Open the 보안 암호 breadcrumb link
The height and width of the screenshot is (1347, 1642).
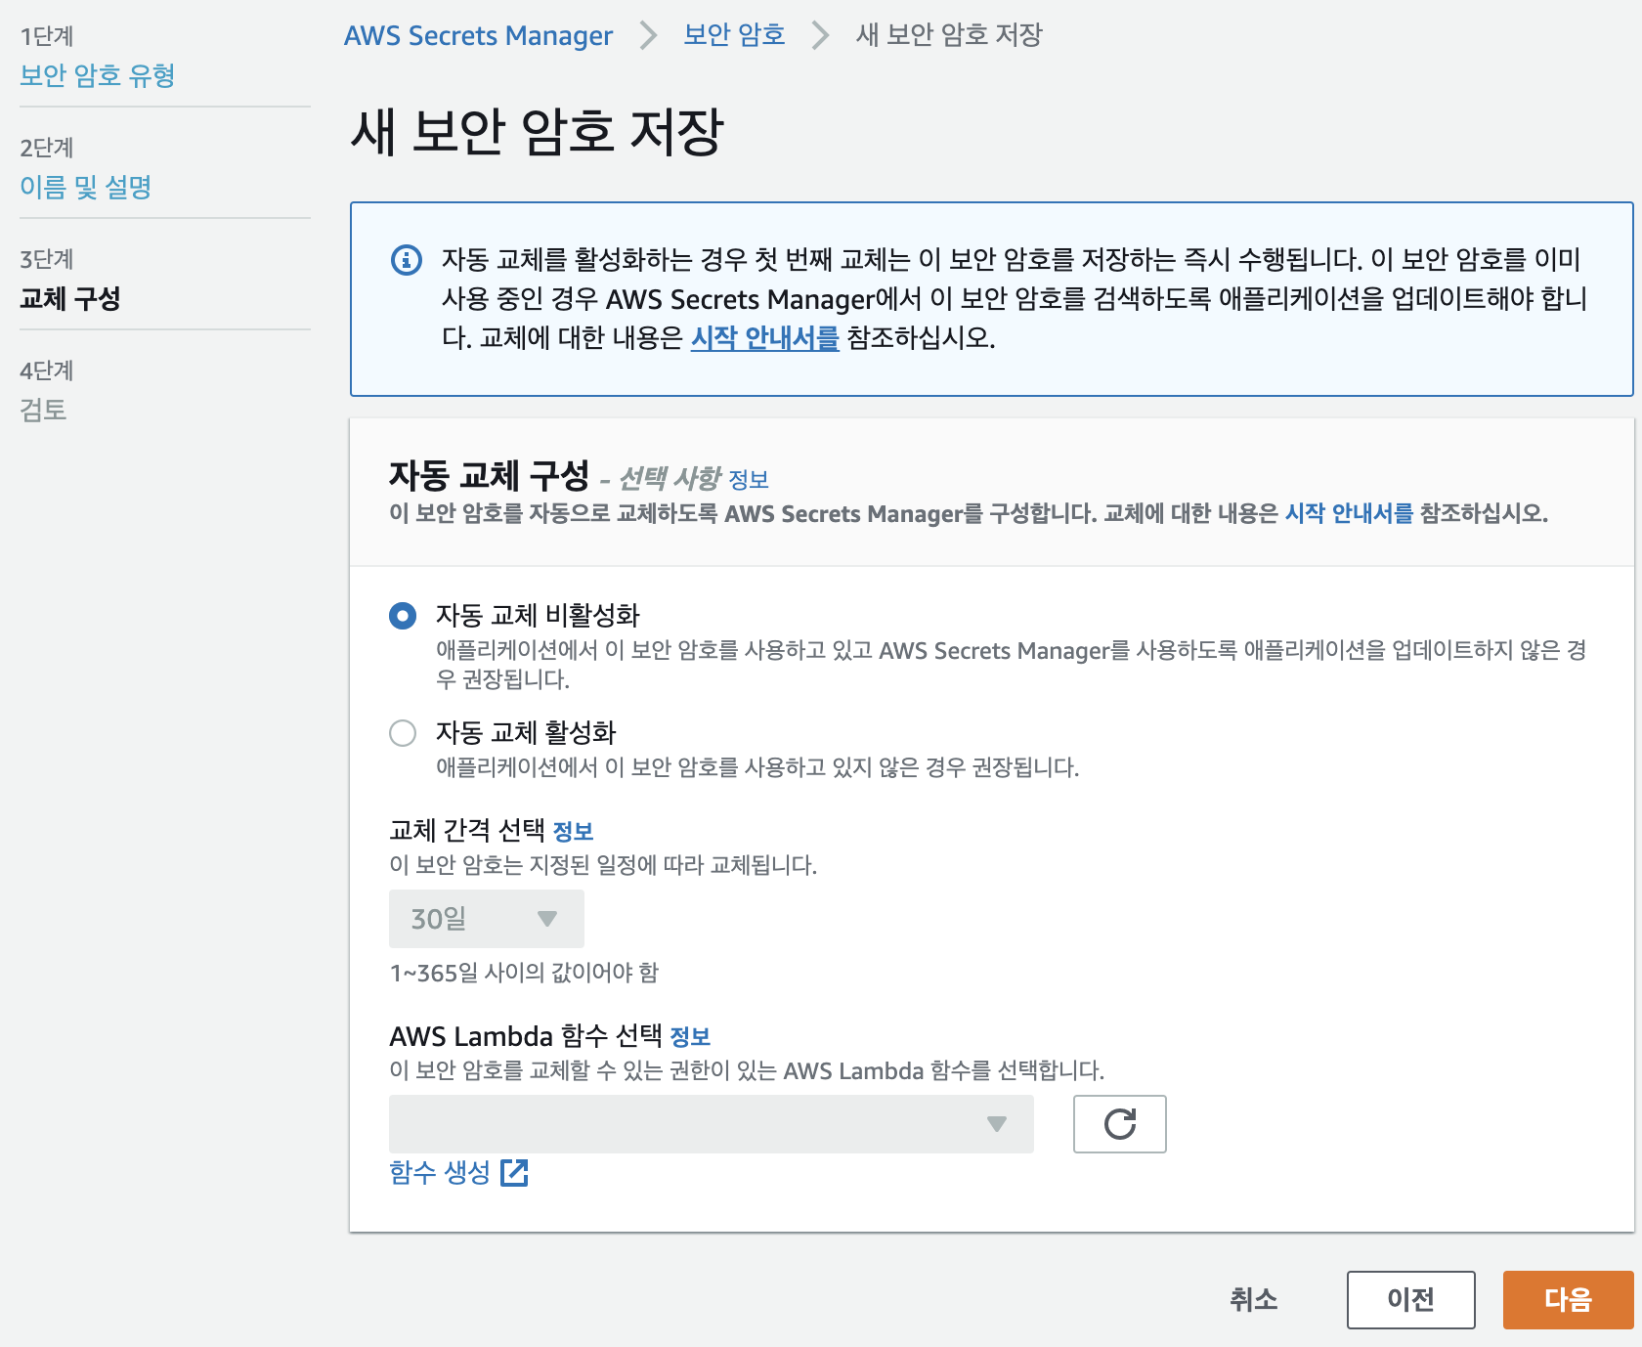tap(734, 35)
